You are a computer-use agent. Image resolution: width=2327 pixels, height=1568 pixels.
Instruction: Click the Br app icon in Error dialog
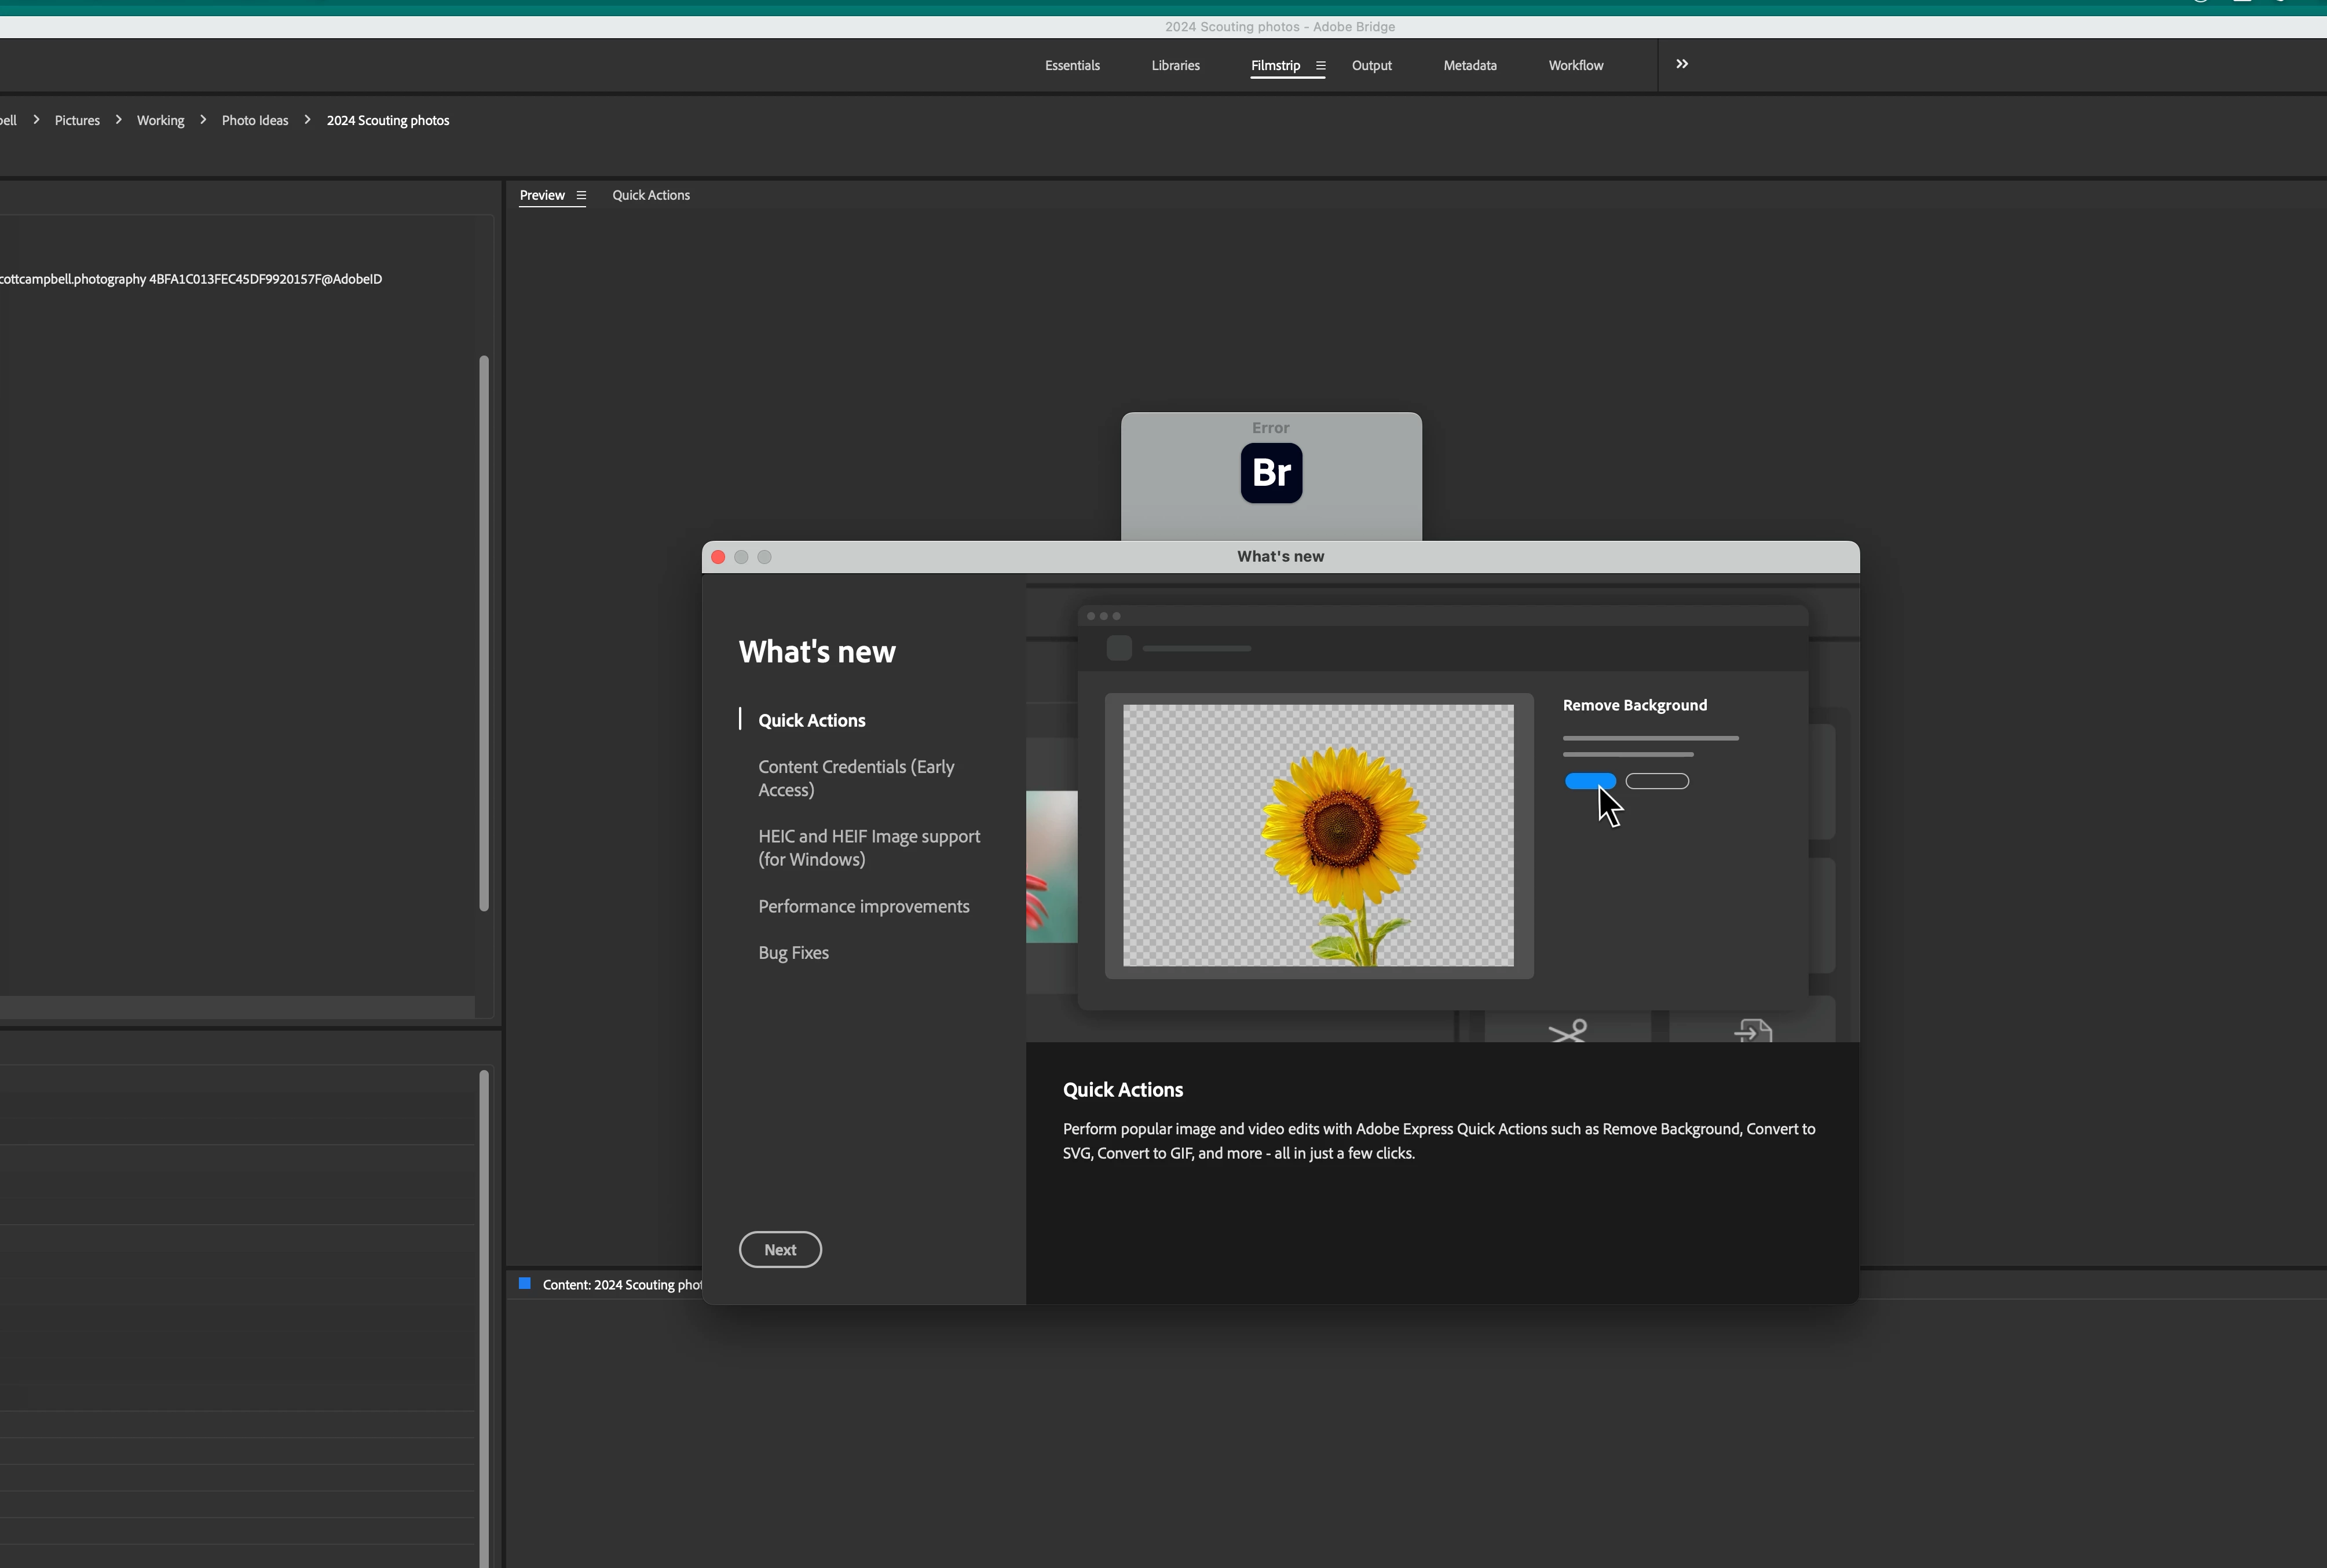tap(1271, 473)
